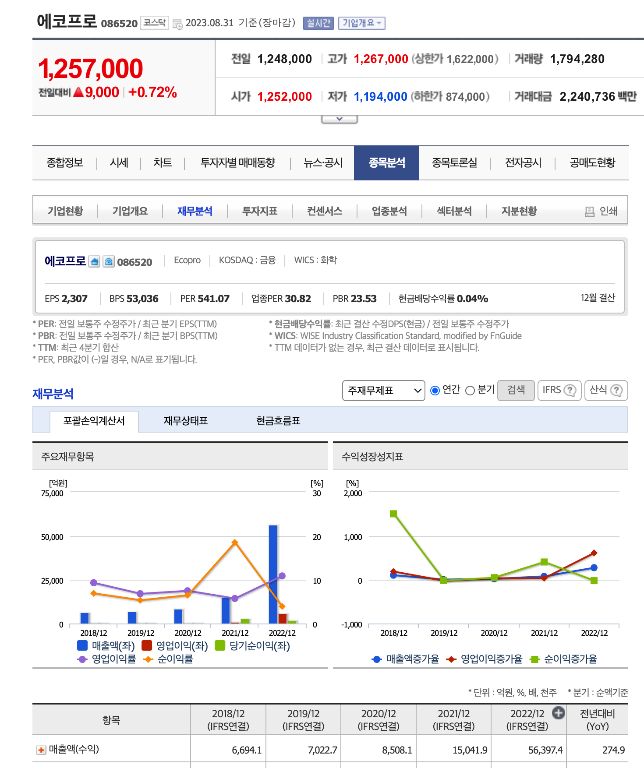Switch to 기업개요 sub-tab in analysis menu
Viewport: 644px width, 768px height.
tap(130, 211)
